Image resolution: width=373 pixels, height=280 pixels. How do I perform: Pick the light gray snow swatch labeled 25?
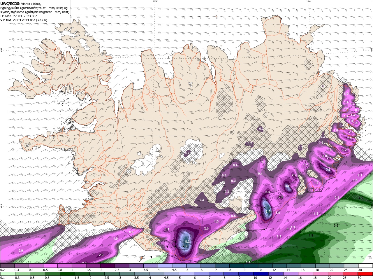tap(351, 266)
